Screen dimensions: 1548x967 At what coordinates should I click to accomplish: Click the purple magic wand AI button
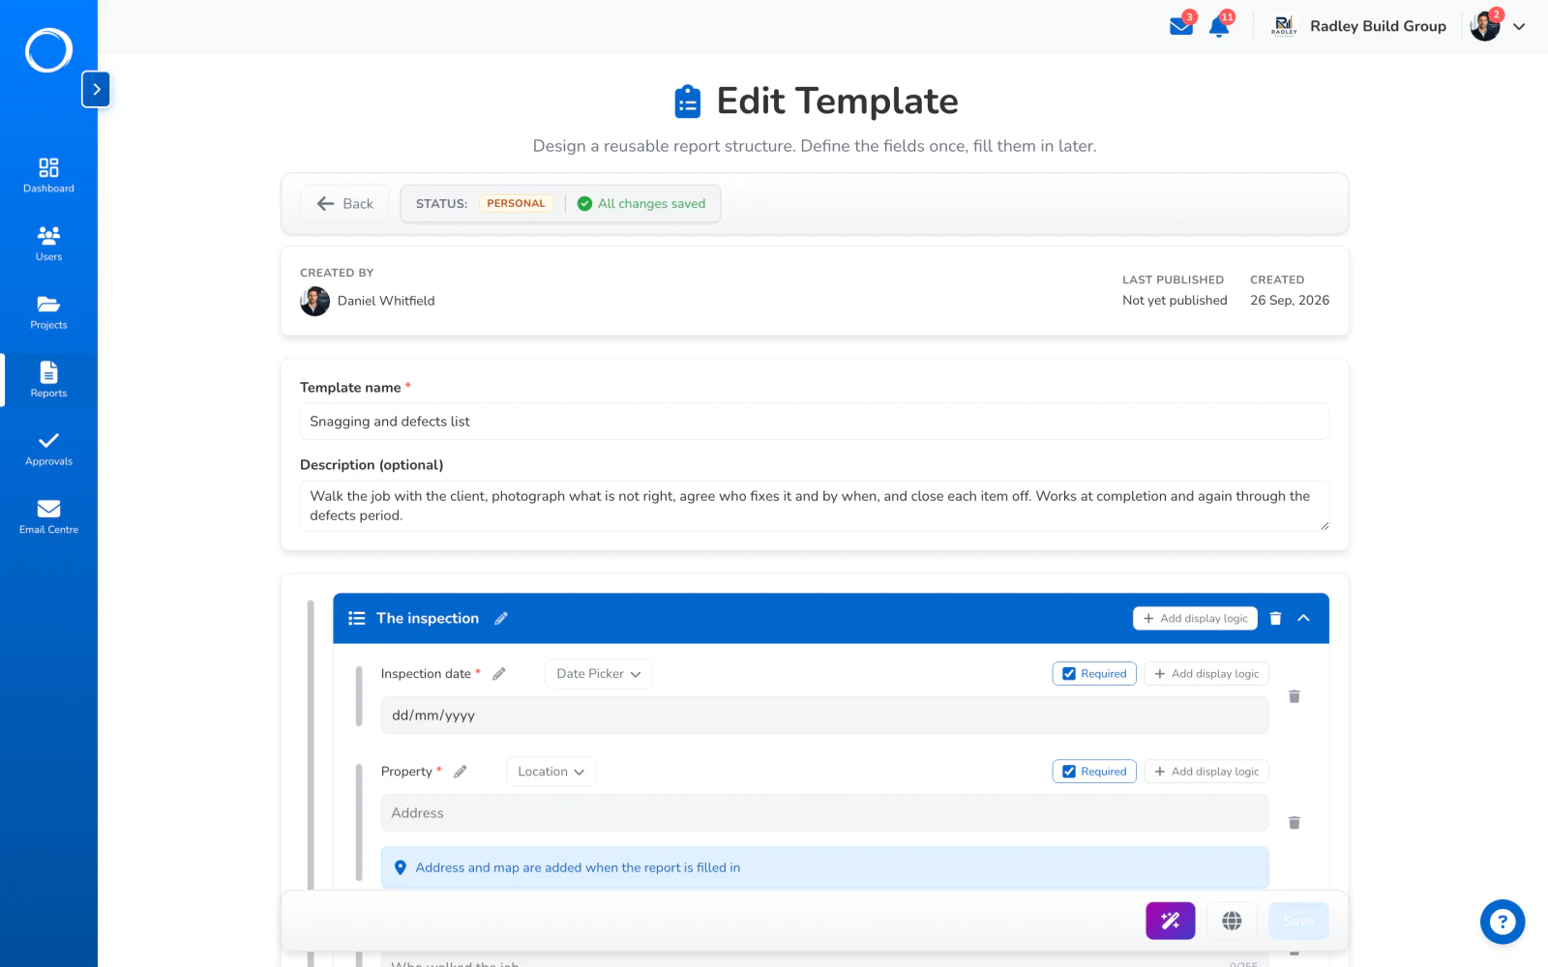point(1171,922)
